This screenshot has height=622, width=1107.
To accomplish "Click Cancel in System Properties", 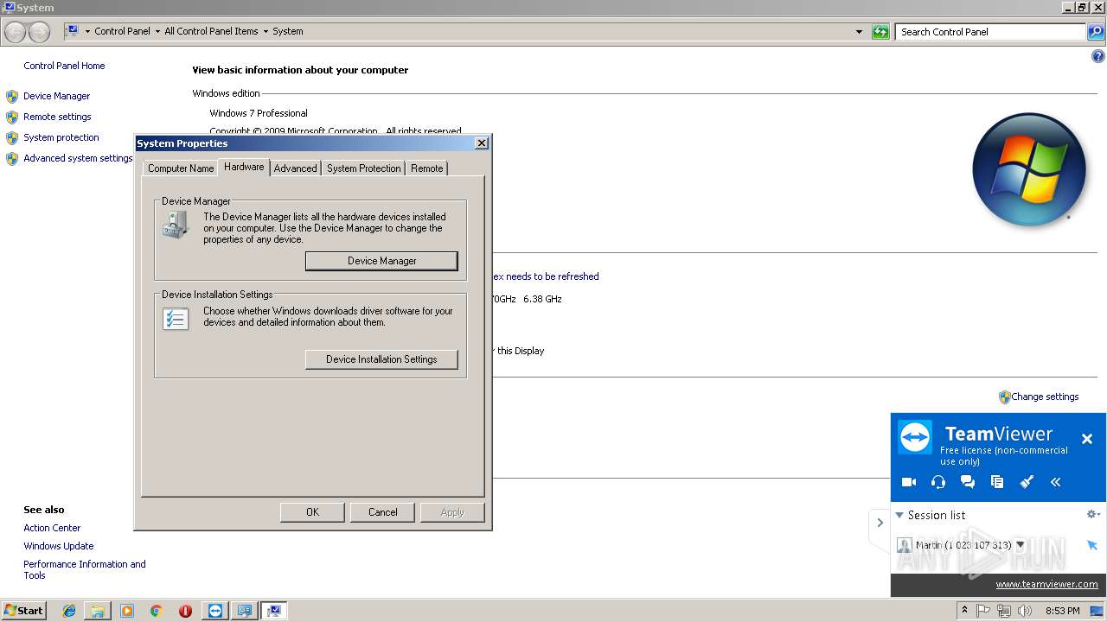I will [x=382, y=512].
